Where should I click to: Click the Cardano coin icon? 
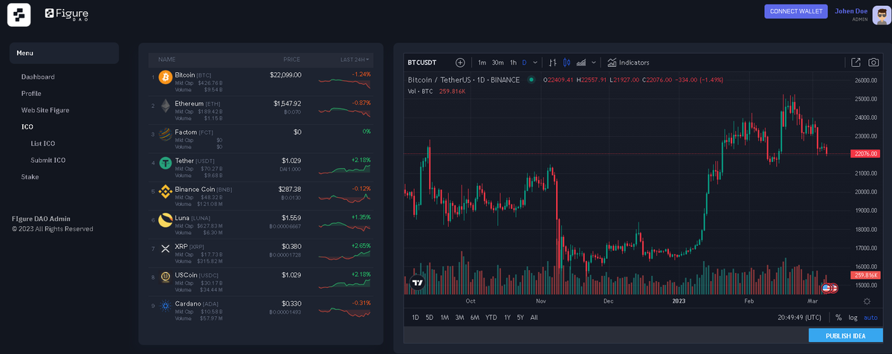point(165,306)
